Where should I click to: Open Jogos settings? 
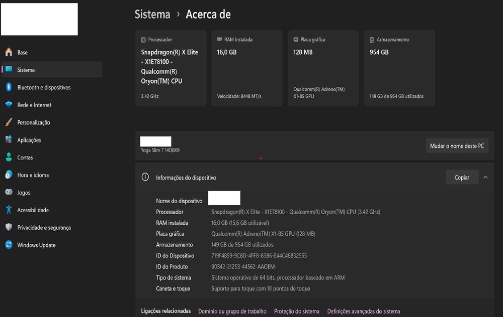tap(52, 192)
